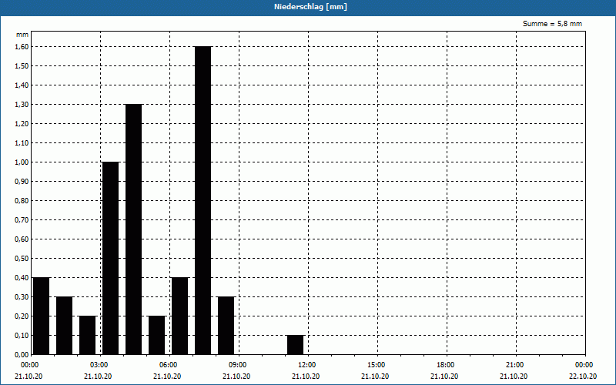Select the 1,10 y-axis label

point(22,143)
